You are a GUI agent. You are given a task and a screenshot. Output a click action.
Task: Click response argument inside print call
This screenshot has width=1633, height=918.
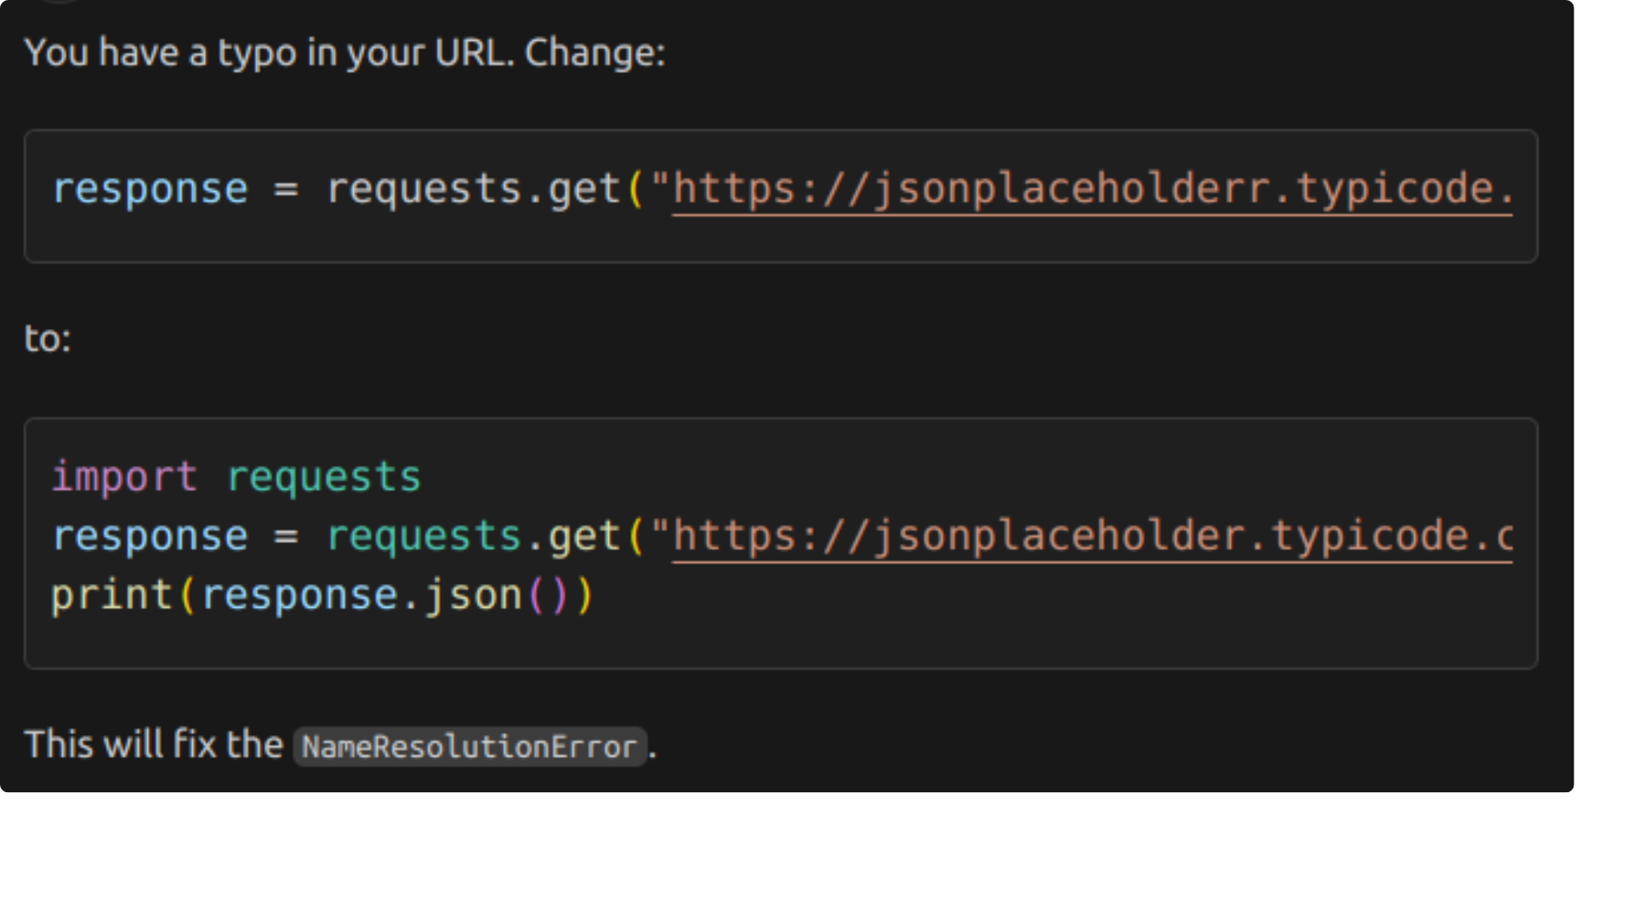click(x=299, y=595)
